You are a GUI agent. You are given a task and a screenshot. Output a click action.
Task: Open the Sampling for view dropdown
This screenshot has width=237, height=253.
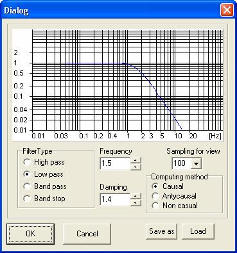click(197, 163)
